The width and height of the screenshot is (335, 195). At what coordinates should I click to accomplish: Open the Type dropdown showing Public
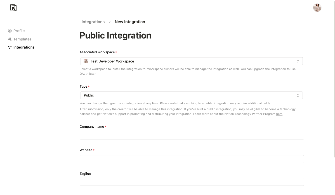coord(192,95)
